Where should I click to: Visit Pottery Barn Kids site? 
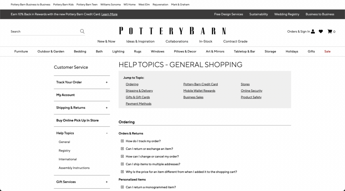coord(63,5)
